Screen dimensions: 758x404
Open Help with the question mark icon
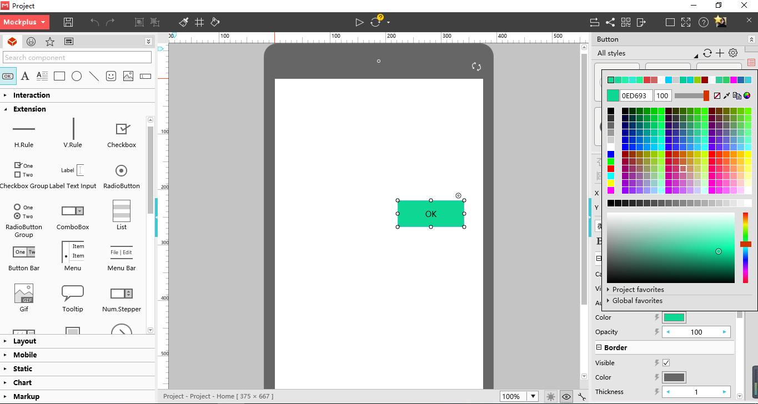coord(704,22)
